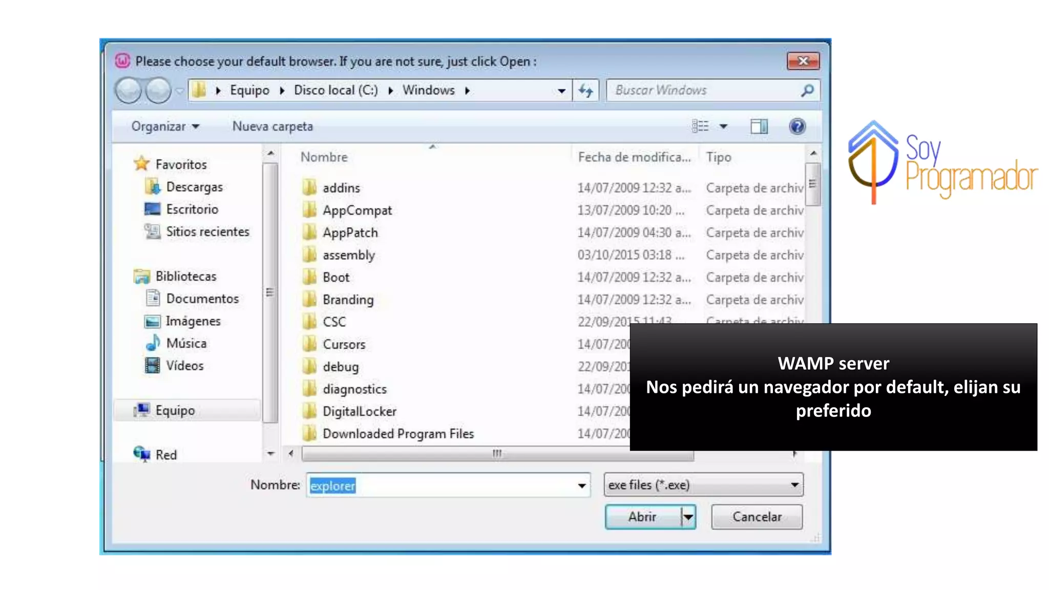Click the Imágenes picture icon in sidebar
Screen dimensions: 1049x590
coord(153,321)
